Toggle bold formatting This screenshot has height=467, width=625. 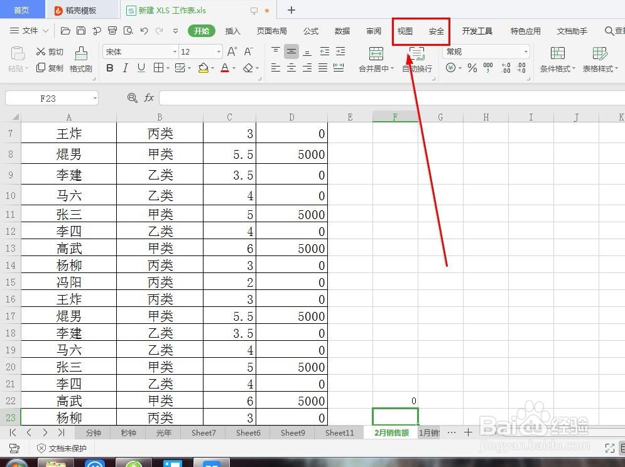coord(109,68)
